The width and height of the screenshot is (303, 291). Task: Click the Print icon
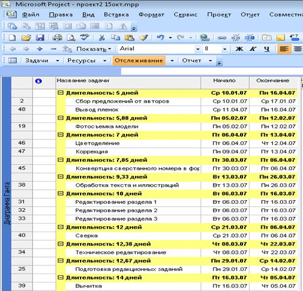tap(58, 38)
